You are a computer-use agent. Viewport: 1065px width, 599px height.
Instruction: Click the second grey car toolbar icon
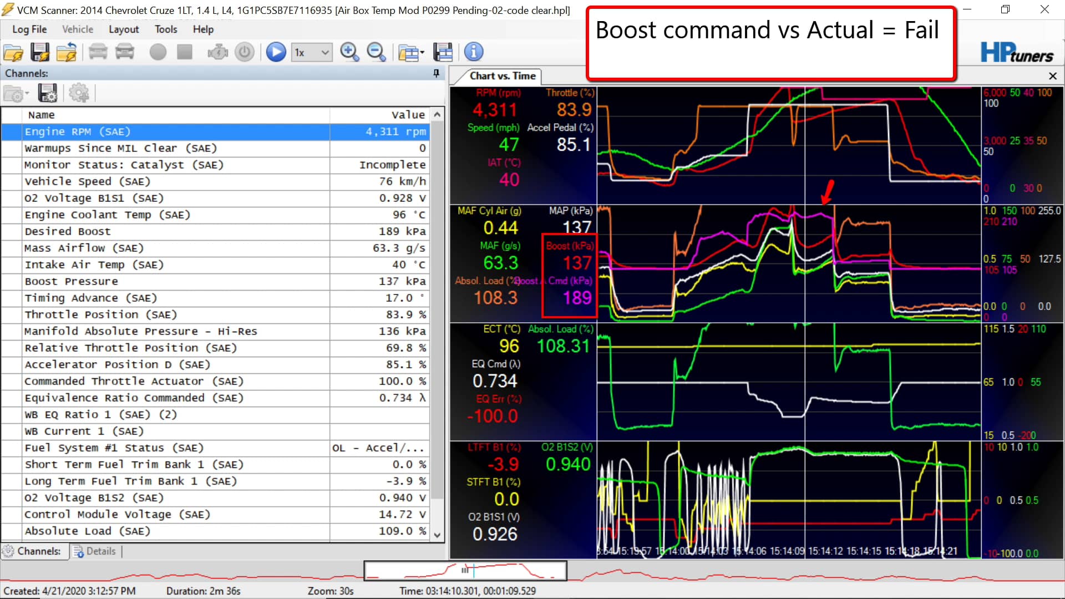pyautogui.click(x=125, y=52)
